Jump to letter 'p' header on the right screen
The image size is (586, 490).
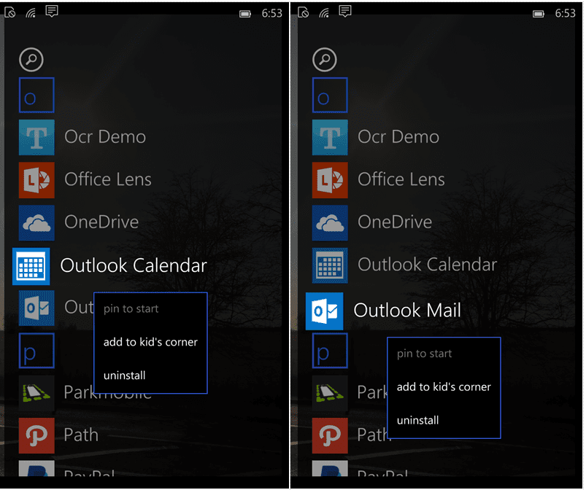330,351
